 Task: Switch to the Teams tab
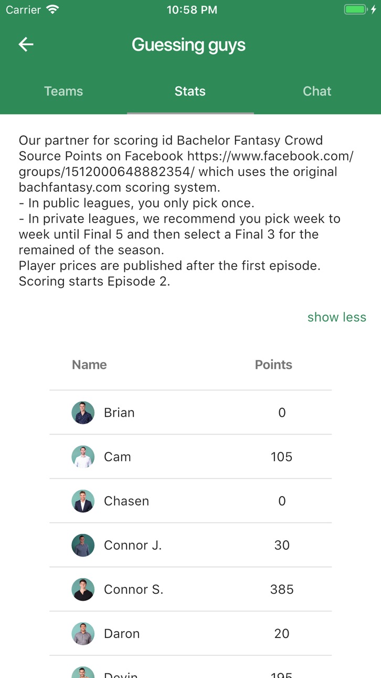tap(63, 91)
